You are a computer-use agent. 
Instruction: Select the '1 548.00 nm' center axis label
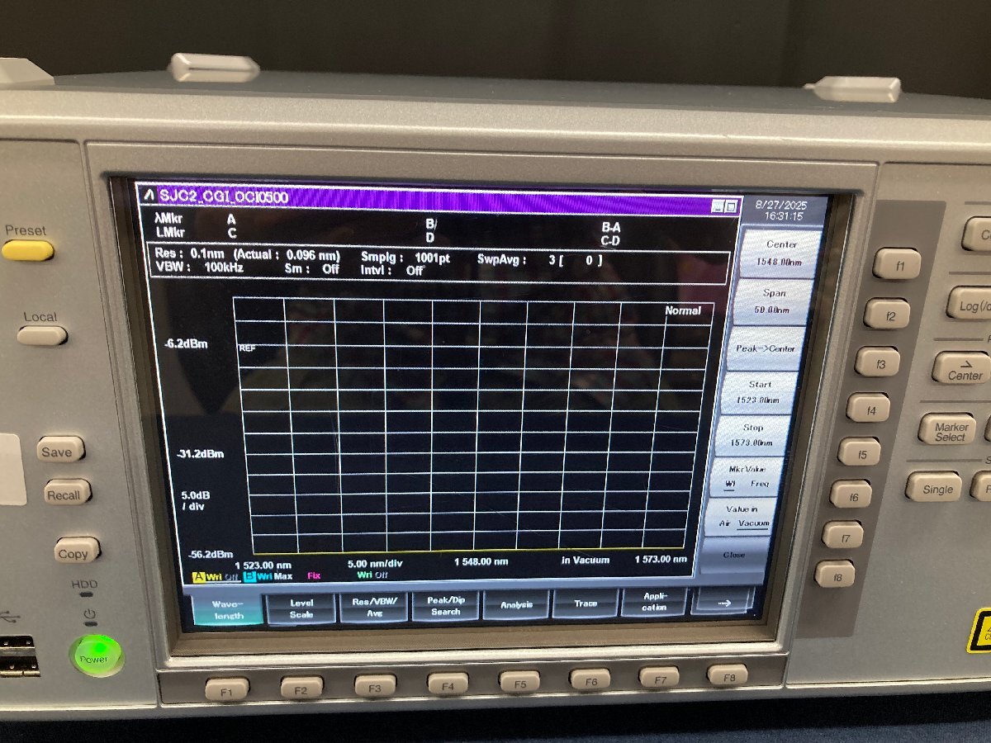481,561
